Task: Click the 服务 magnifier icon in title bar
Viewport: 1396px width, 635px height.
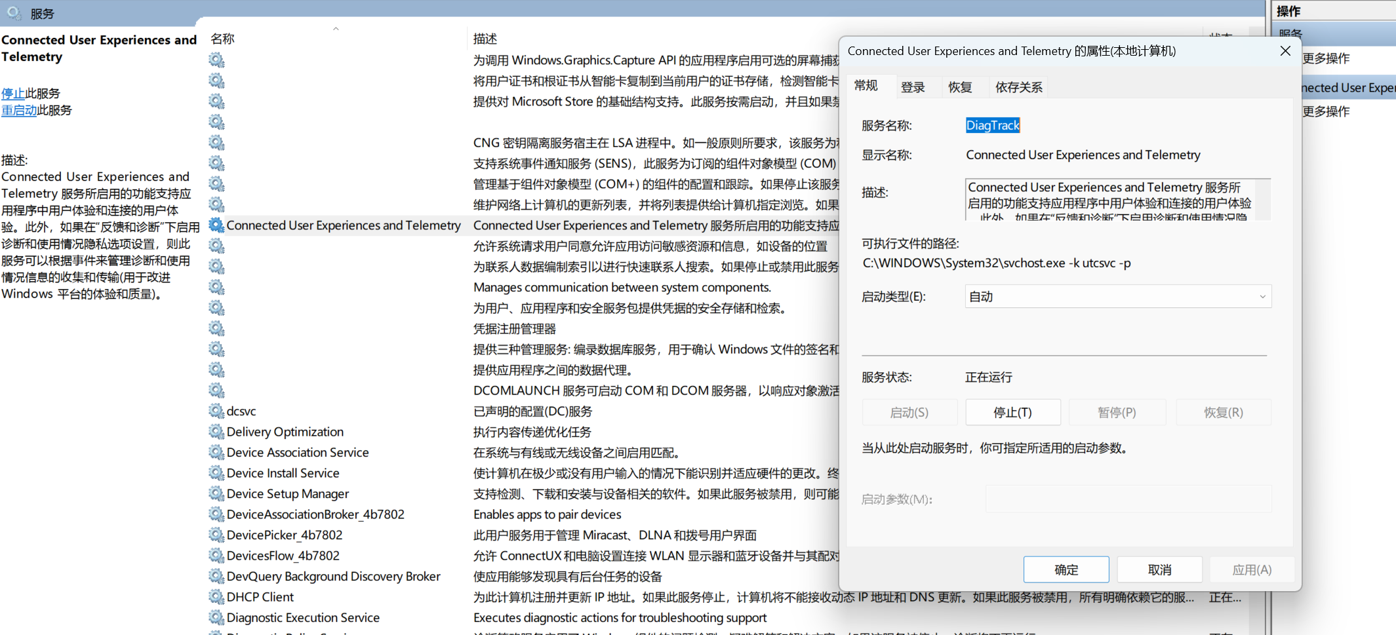Action: click(x=14, y=12)
